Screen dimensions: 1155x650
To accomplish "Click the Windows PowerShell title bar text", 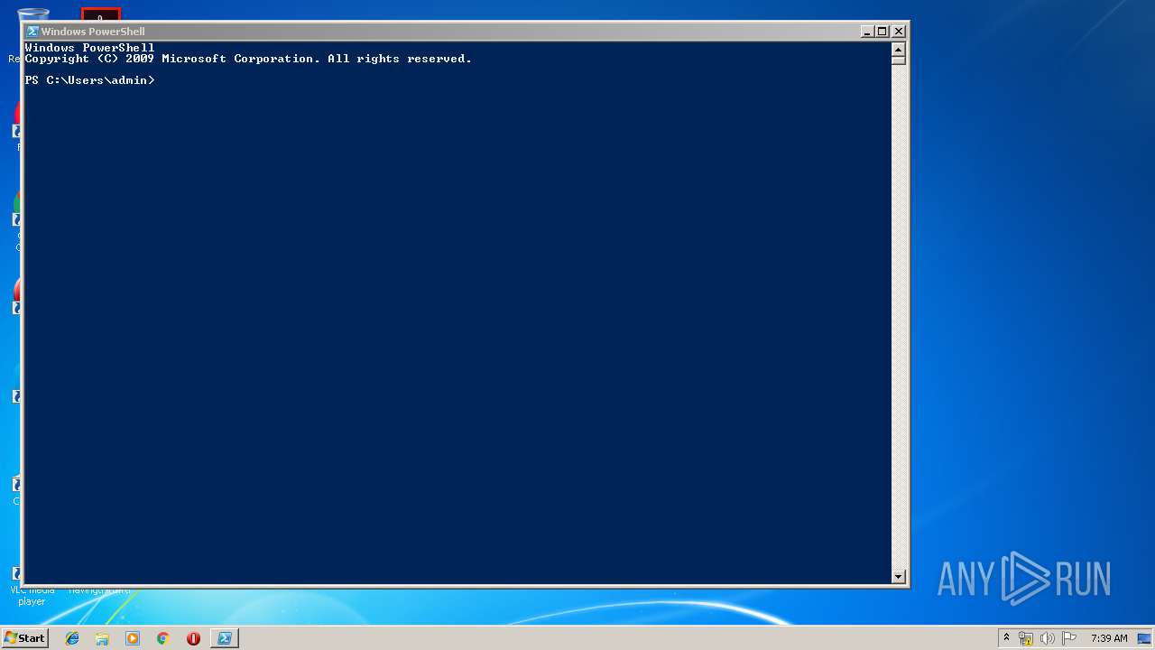I will [x=93, y=31].
